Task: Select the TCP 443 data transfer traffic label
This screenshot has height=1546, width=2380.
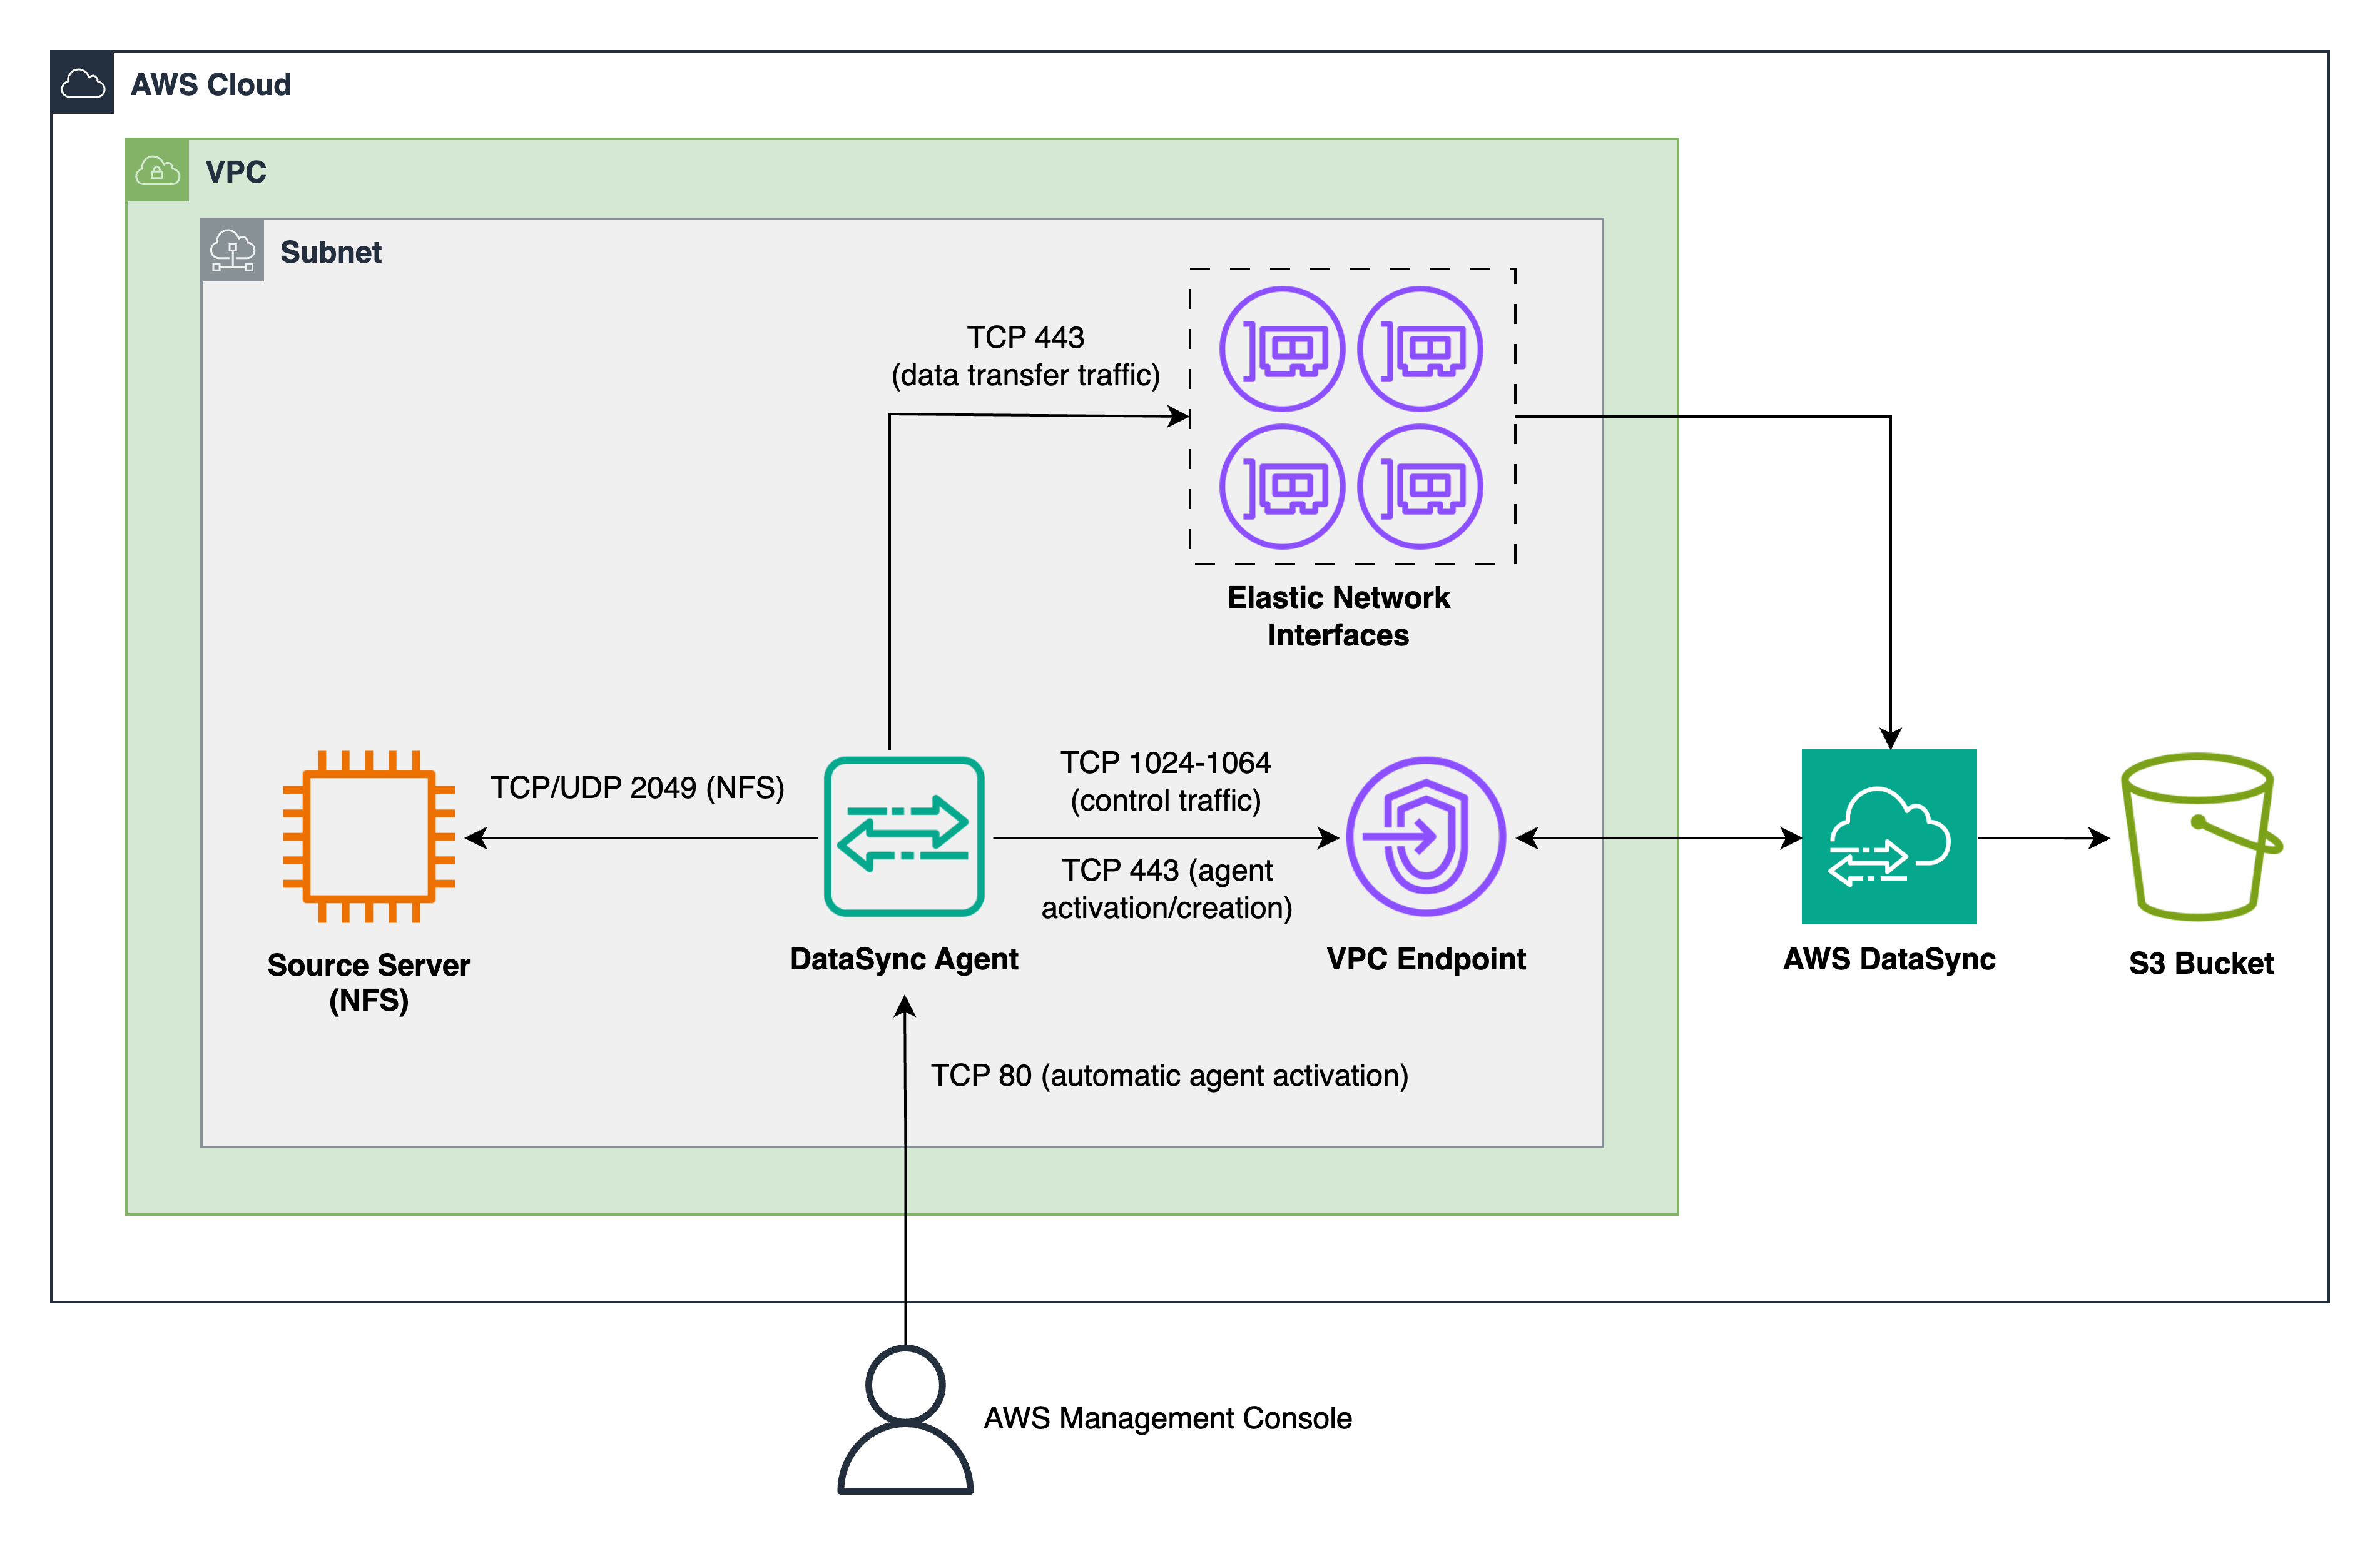Action: [1025, 356]
